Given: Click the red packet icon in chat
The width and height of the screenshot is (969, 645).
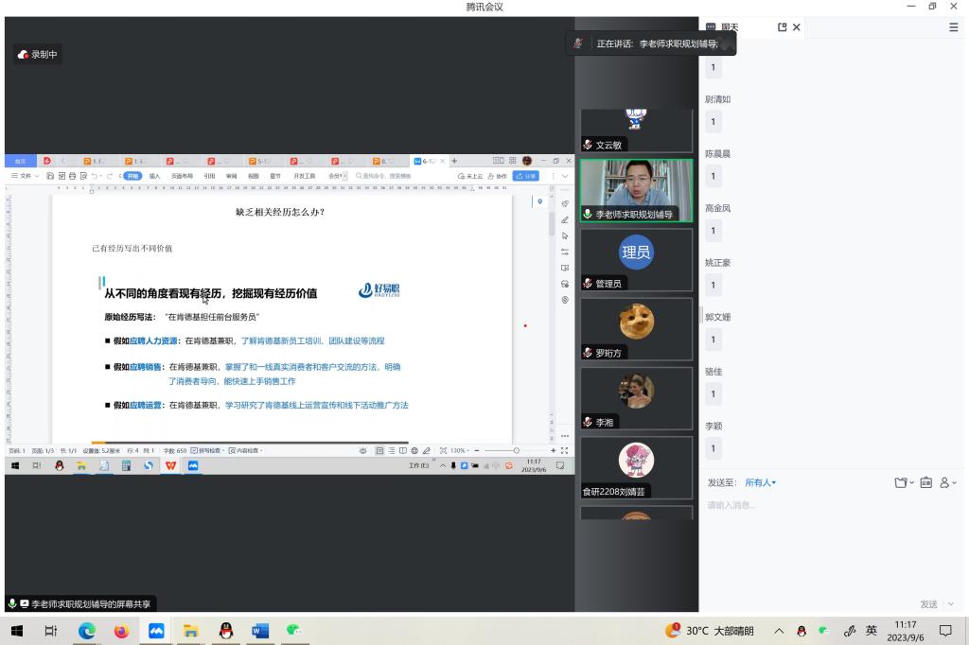Looking at the screenshot, I should (925, 482).
